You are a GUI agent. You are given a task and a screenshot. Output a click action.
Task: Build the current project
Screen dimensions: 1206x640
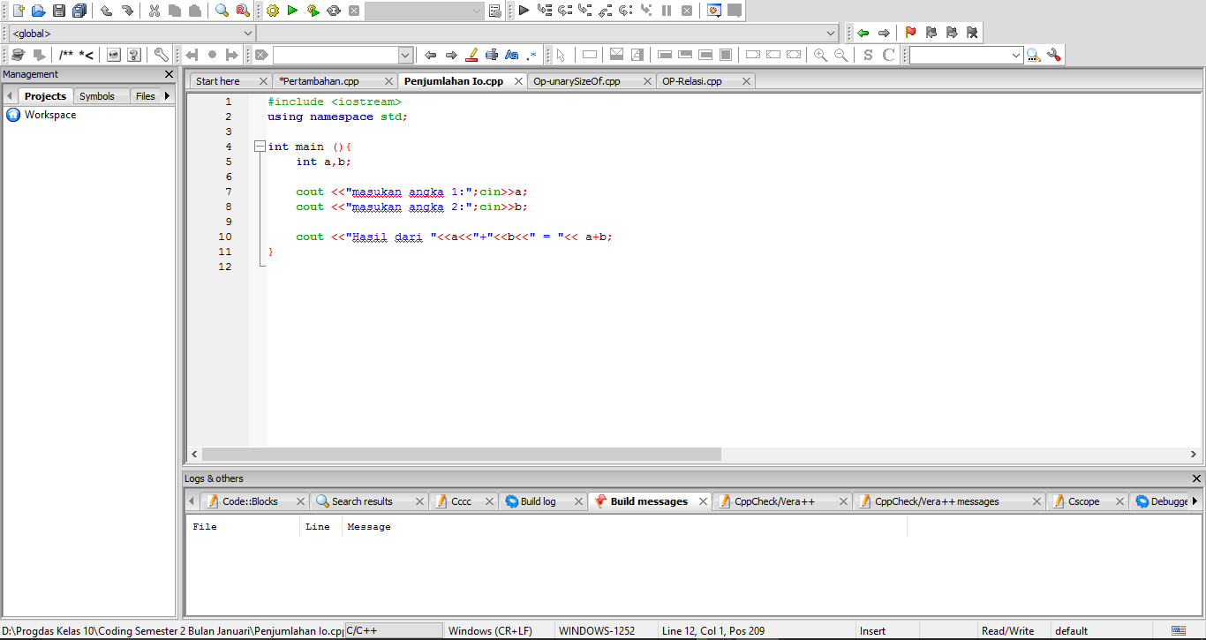click(x=272, y=11)
